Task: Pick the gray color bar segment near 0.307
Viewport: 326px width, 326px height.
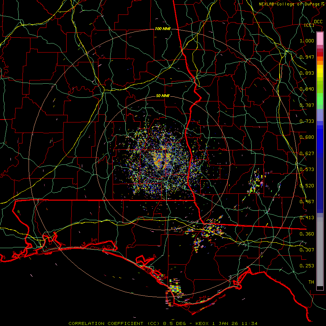Action: point(320,252)
